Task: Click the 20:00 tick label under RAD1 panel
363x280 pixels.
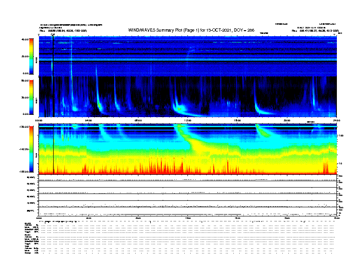Action: 287,120
